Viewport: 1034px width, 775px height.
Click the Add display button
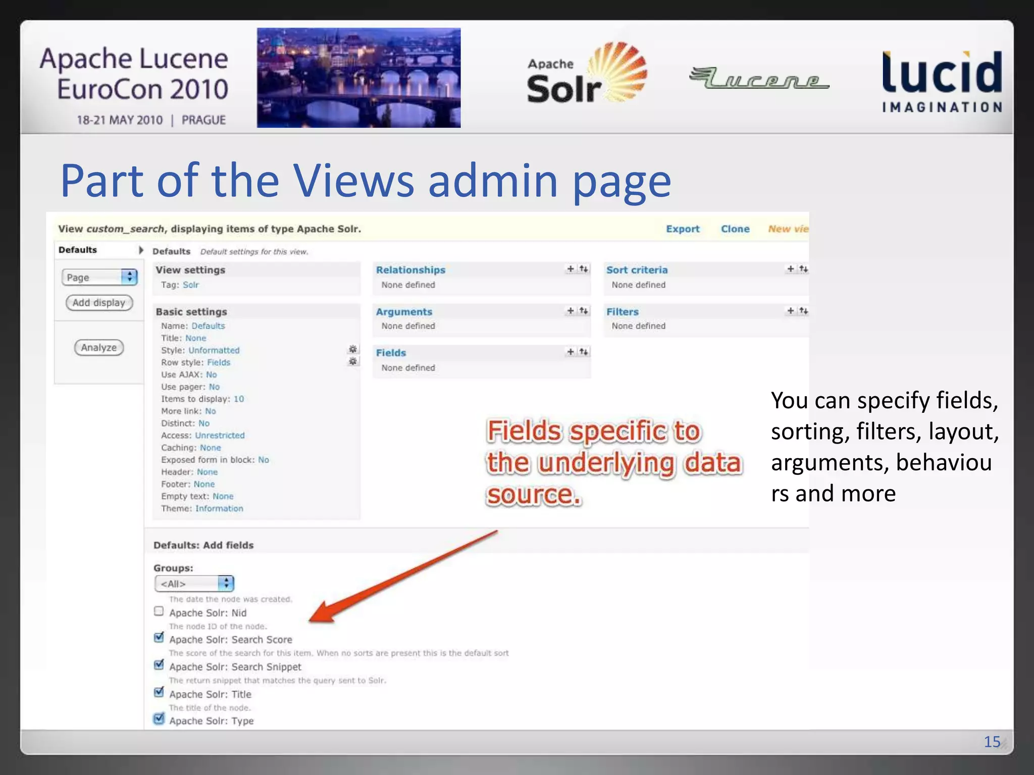click(x=99, y=303)
